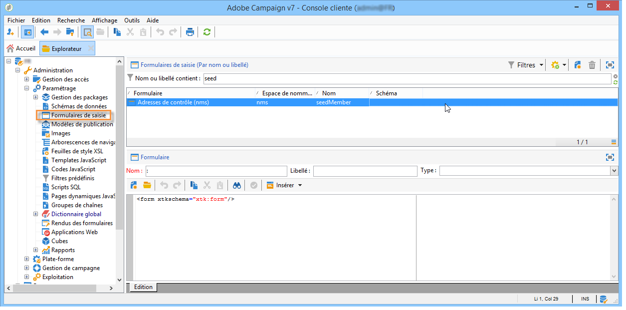Click the print icon
The width and height of the screenshot is (626, 310).
point(190,32)
